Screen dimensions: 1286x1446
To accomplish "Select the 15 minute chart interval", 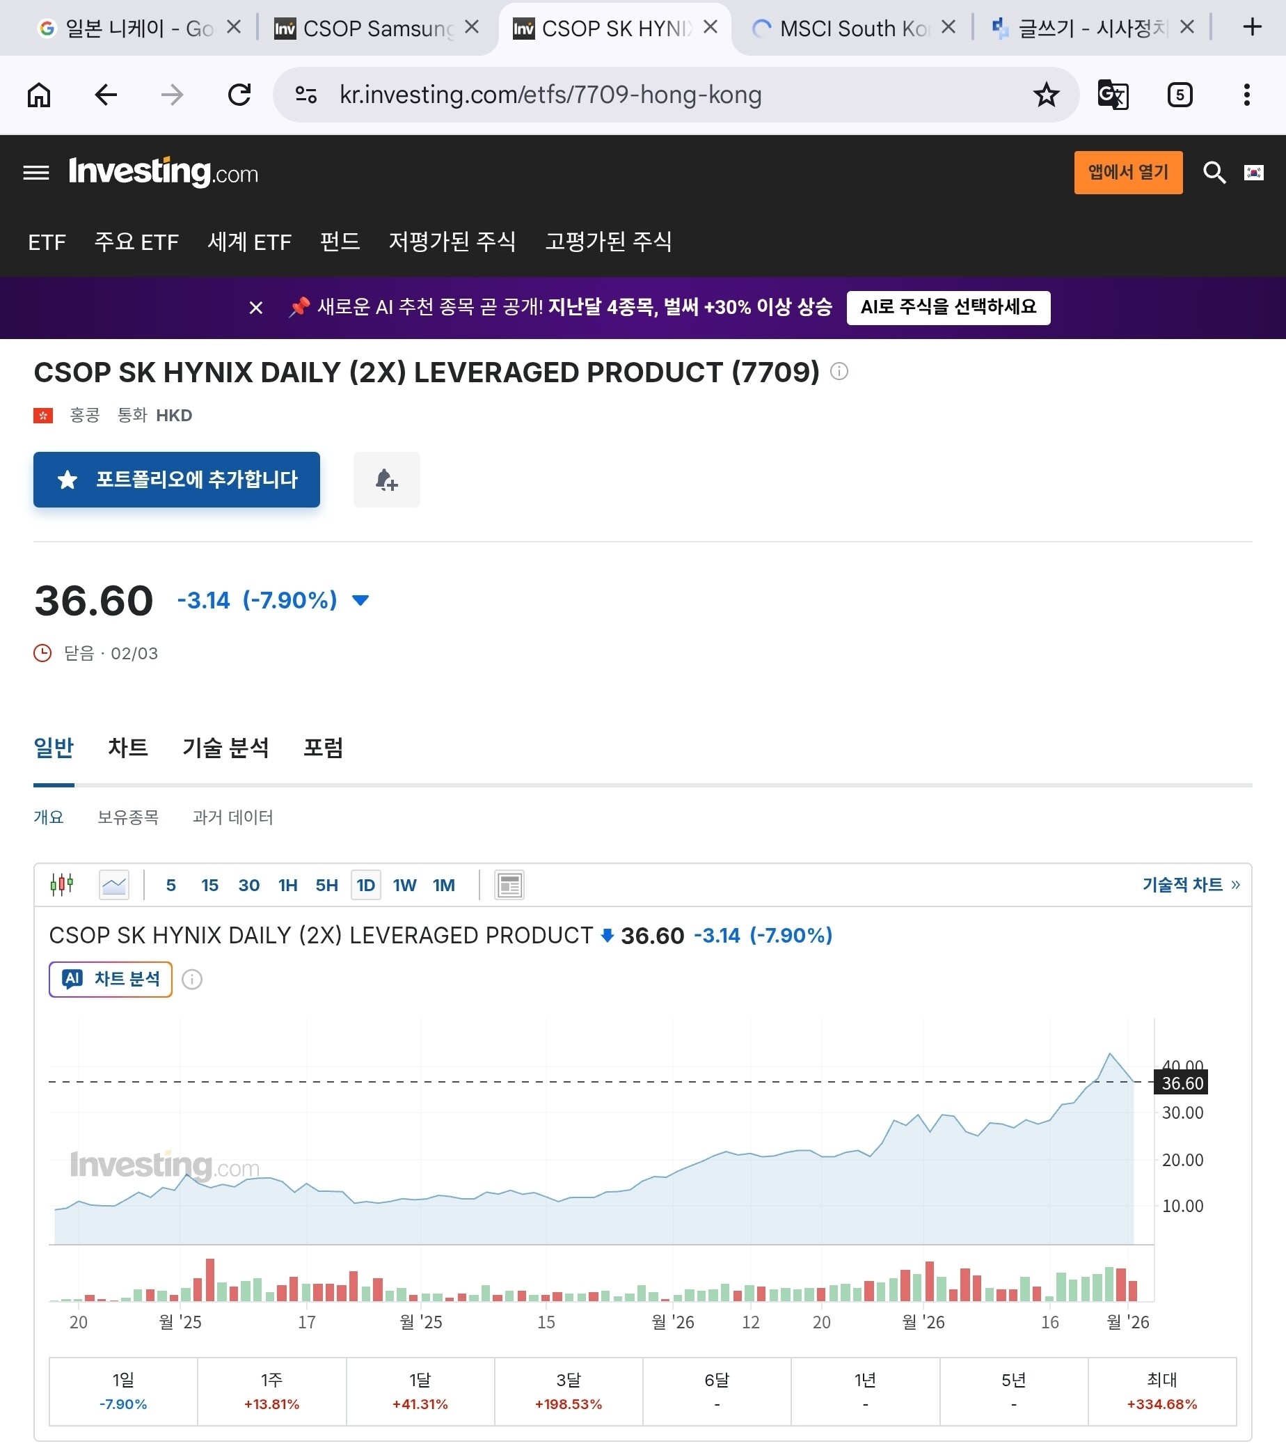I will (210, 885).
